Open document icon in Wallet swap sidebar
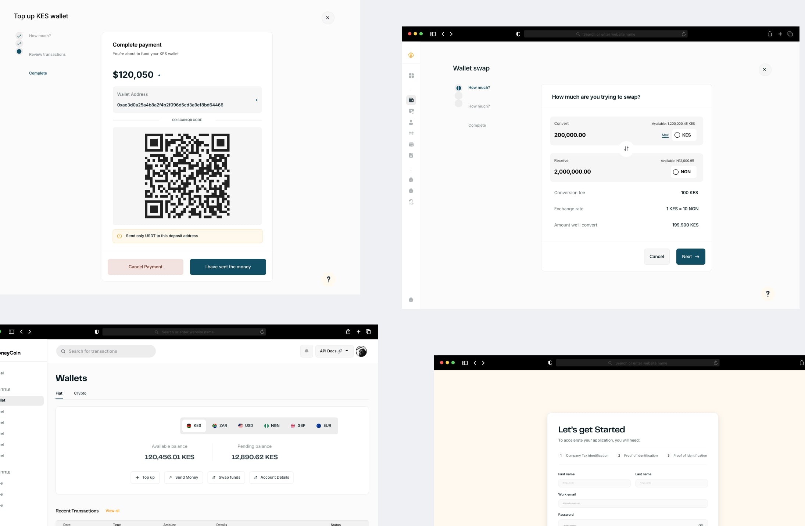This screenshot has width=805, height=526. pyautogui.click(x=411, y=155)
